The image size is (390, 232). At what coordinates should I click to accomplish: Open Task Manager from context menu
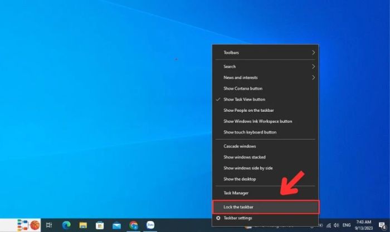(236, 193)
